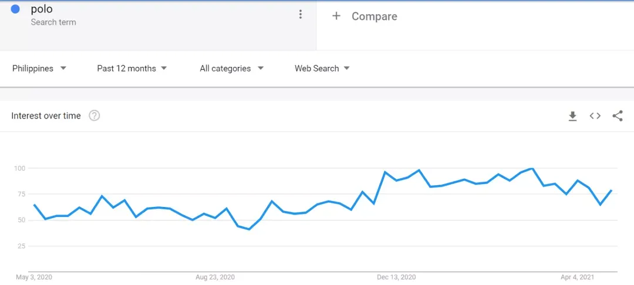
Task: Click the Interest over time heading
Action: pos(46,116)
